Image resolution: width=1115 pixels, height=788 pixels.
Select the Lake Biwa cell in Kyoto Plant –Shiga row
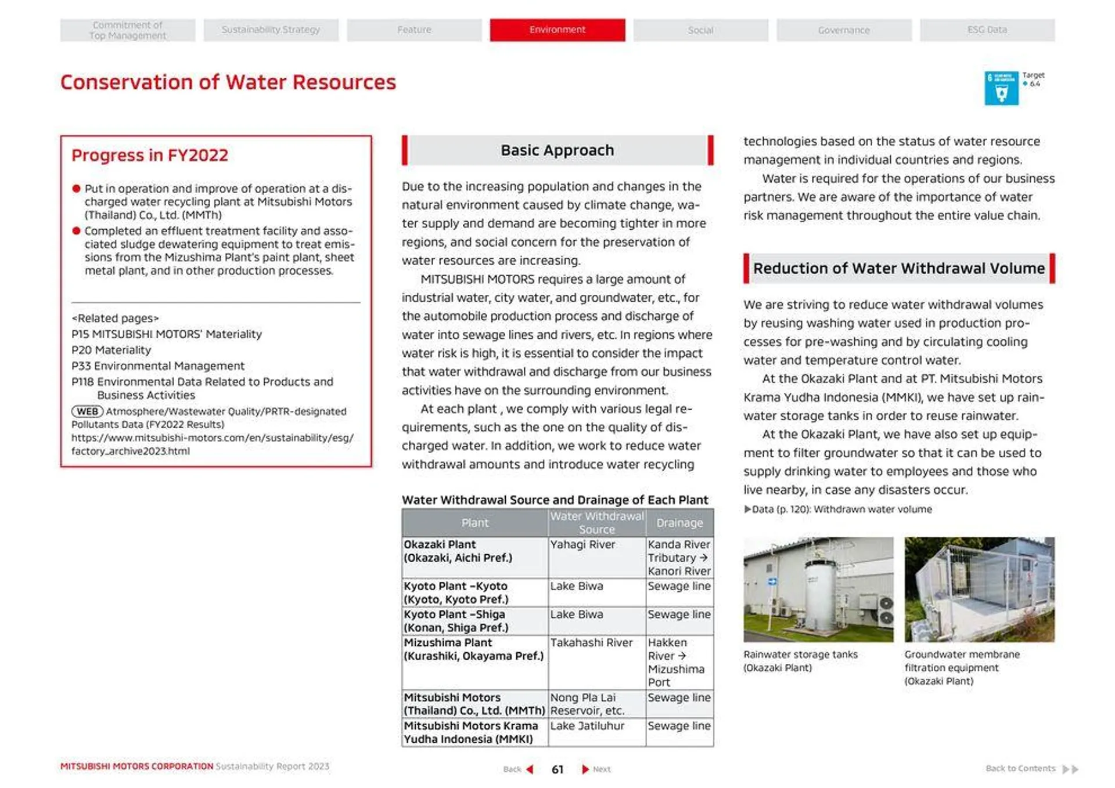coord(597,621)
